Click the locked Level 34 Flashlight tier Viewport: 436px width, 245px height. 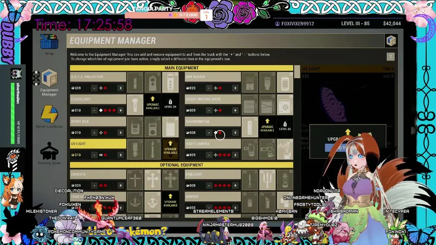pos(170,105)
